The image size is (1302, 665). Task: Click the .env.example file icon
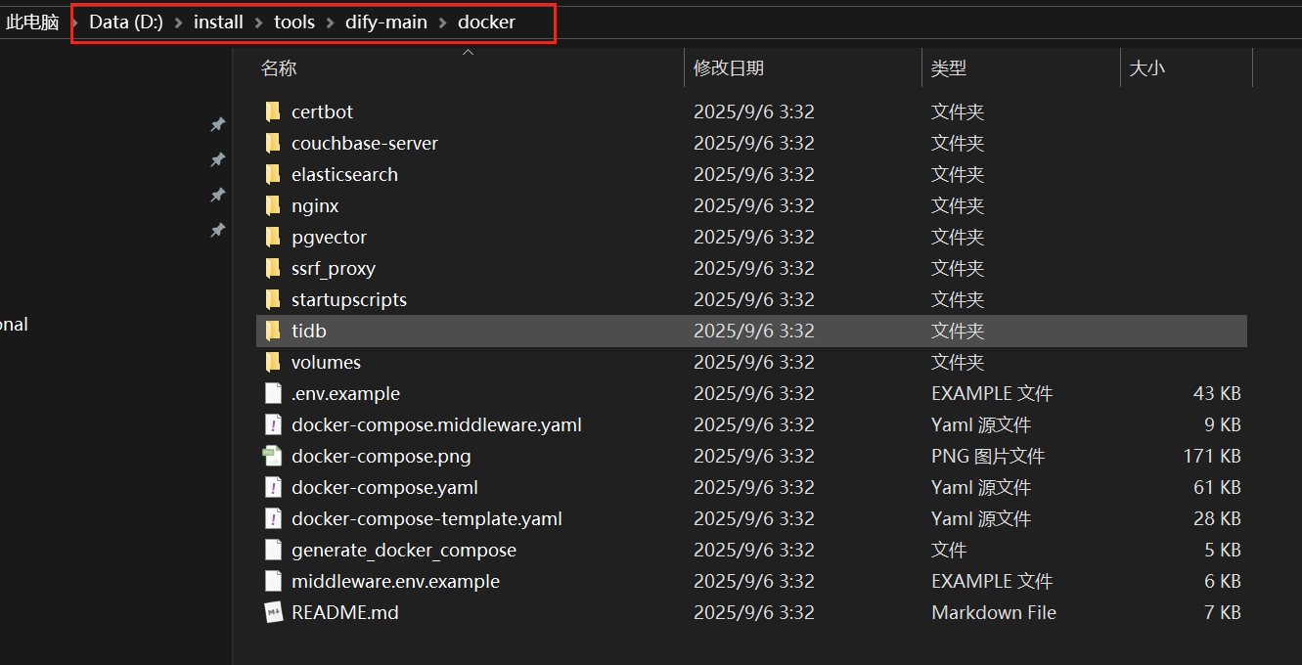273,393
